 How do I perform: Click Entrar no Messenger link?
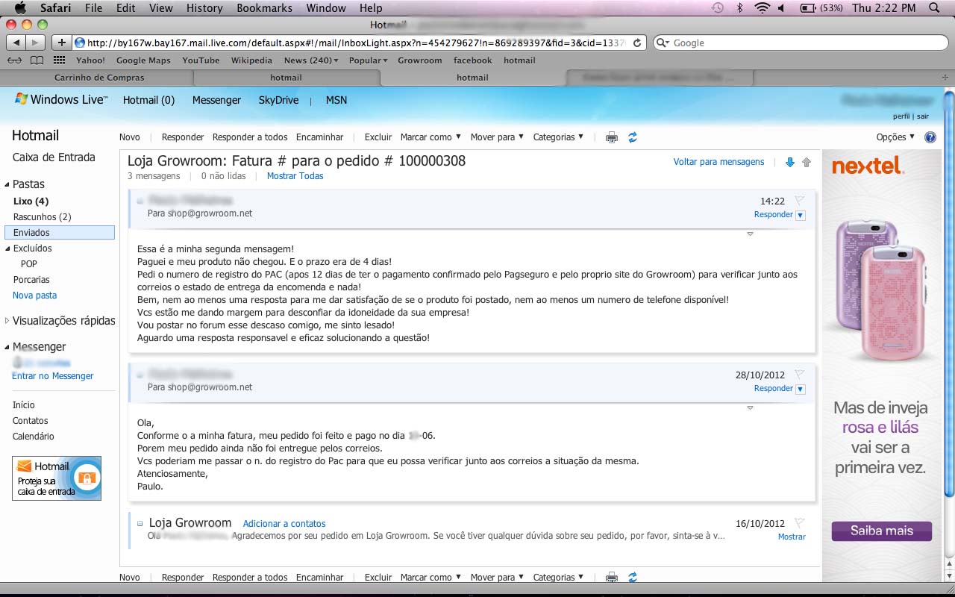tap(53, 376)
